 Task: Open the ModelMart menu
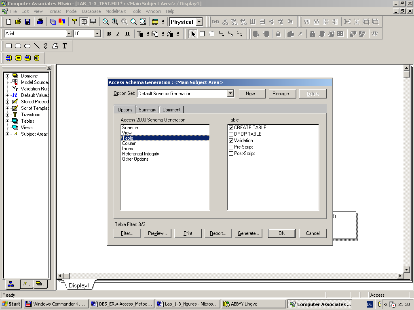coord(116,11)
